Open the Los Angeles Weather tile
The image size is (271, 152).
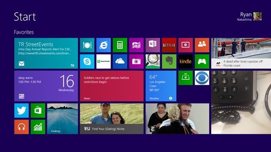click(161, 86)
